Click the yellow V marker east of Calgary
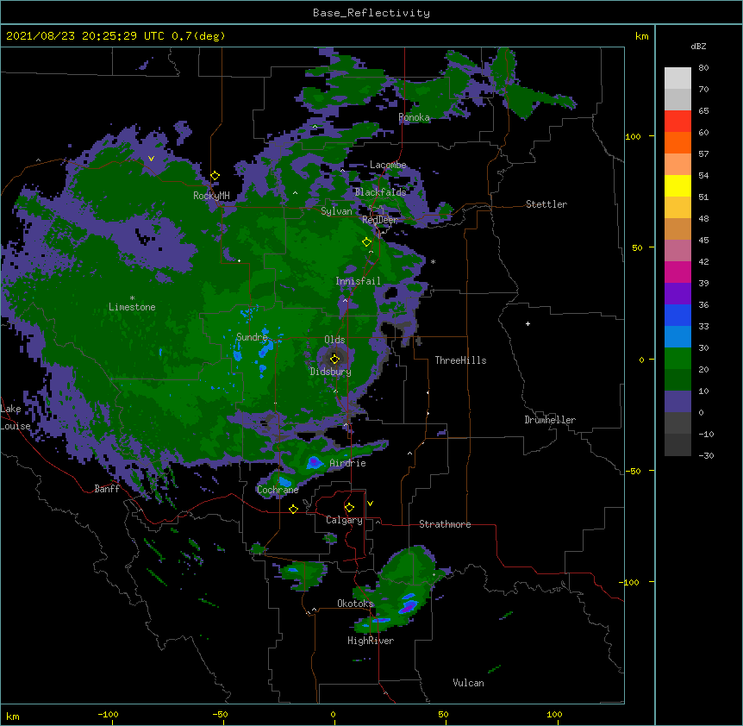 point(370,504)
